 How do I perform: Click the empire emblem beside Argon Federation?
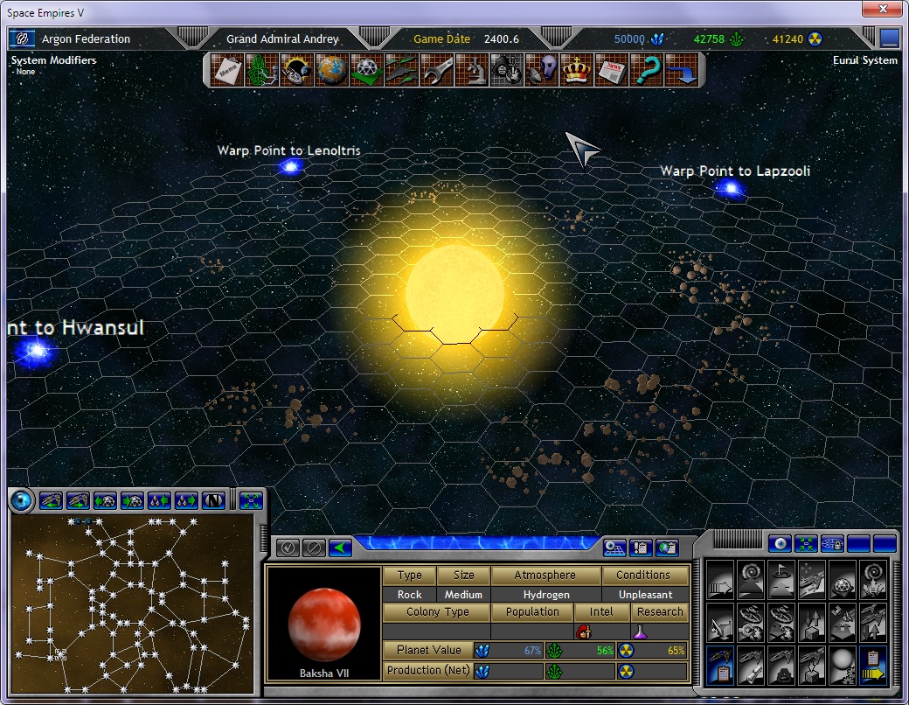pos(22,38)
